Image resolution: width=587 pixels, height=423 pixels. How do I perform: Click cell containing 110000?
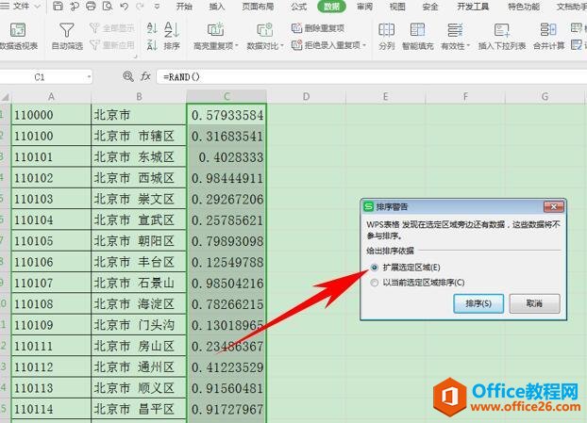point(51,115)
